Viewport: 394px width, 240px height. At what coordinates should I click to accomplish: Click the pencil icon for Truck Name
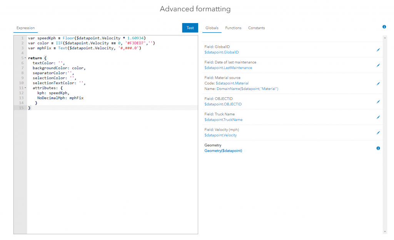tap(378, 117)
